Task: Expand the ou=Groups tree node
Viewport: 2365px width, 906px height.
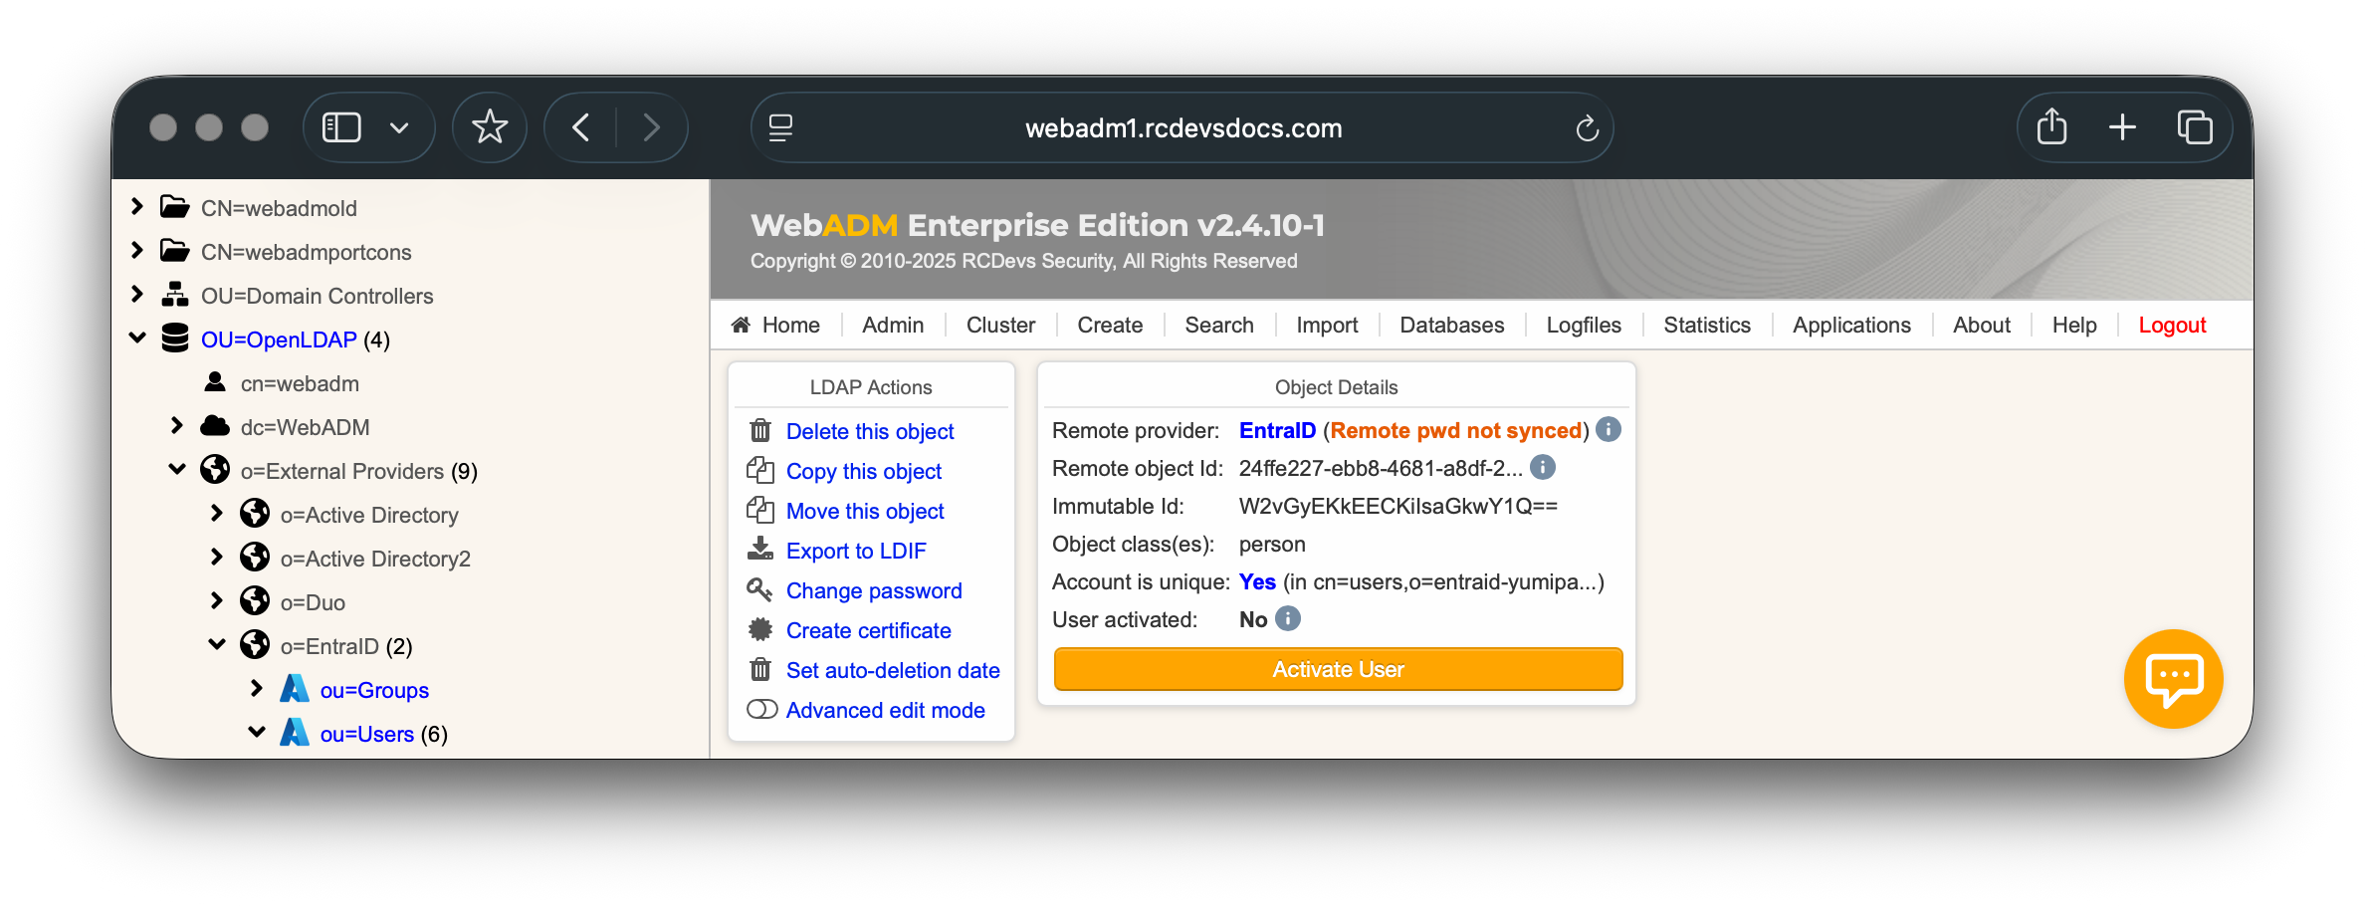Action: [x=257, y=689]
